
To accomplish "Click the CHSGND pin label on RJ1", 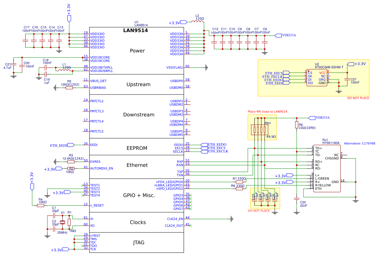I will [x=332, y=158].
